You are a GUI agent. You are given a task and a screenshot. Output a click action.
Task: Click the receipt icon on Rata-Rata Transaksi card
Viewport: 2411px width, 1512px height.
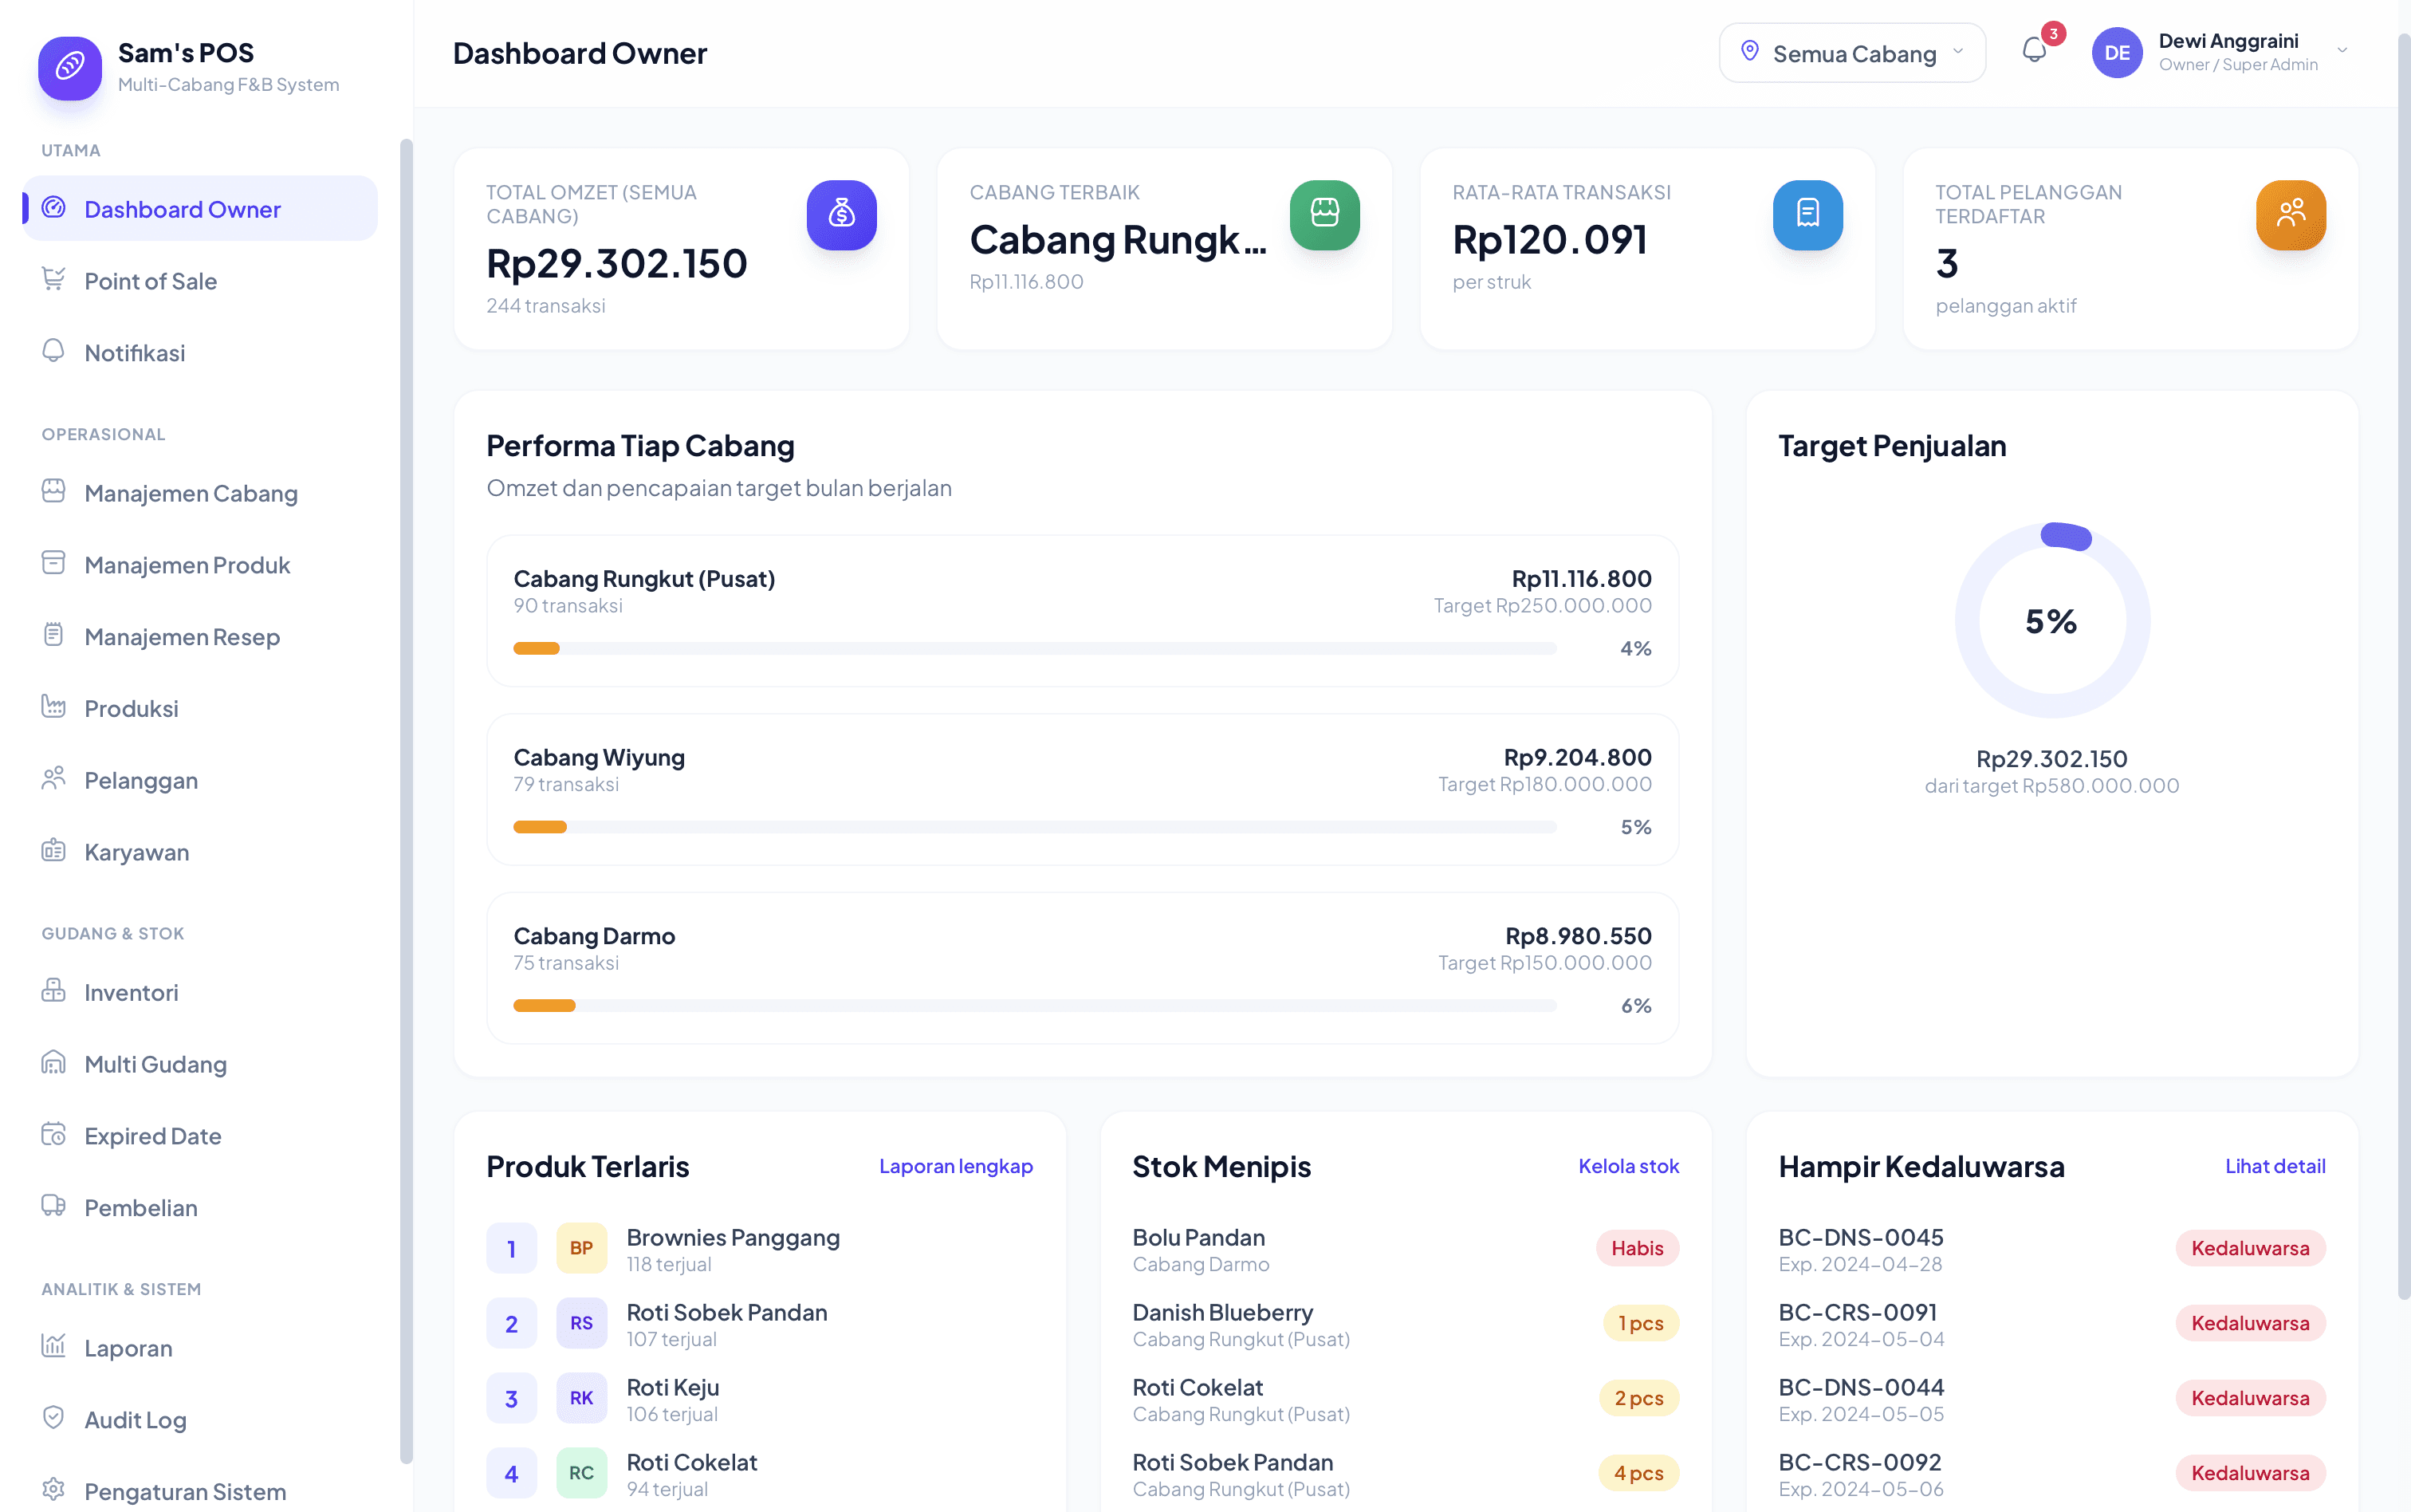point(1807,215)
